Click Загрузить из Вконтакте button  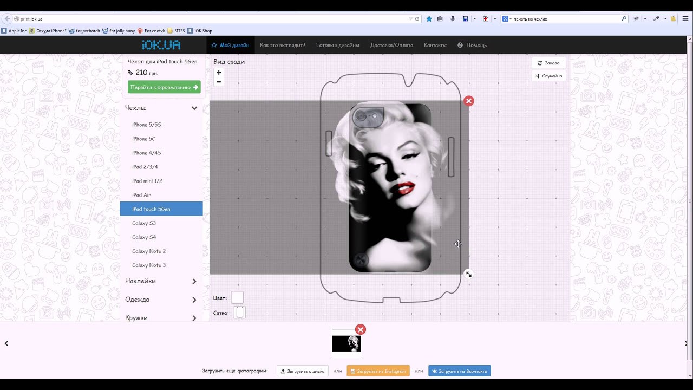coord(460,371)
